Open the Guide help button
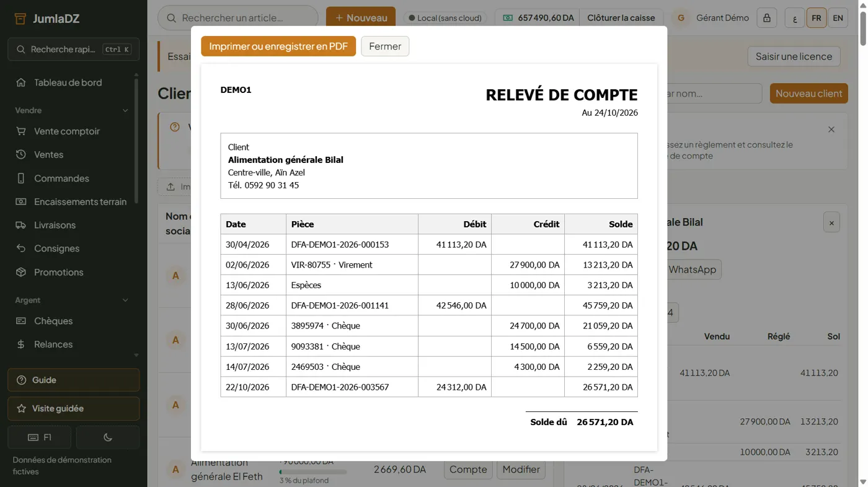This screenshot has width=868, height=487. pyautogui.click(x=73, y=380)
